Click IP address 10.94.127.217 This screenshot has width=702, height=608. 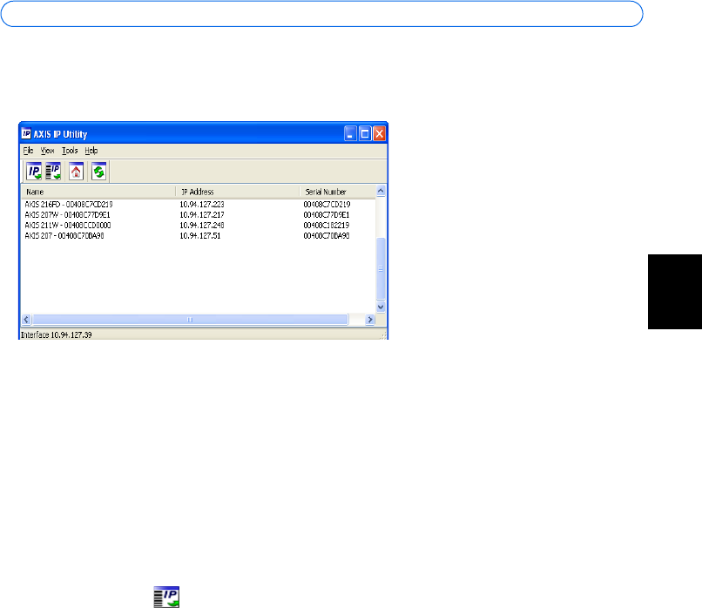point(202,215)
